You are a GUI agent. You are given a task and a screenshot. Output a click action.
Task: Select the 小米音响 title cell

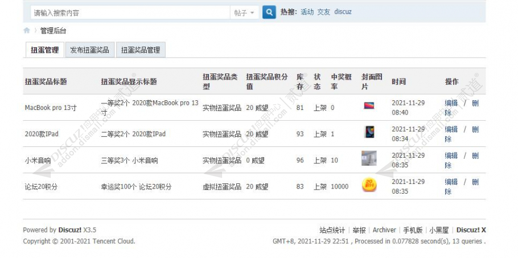[38, 161]
